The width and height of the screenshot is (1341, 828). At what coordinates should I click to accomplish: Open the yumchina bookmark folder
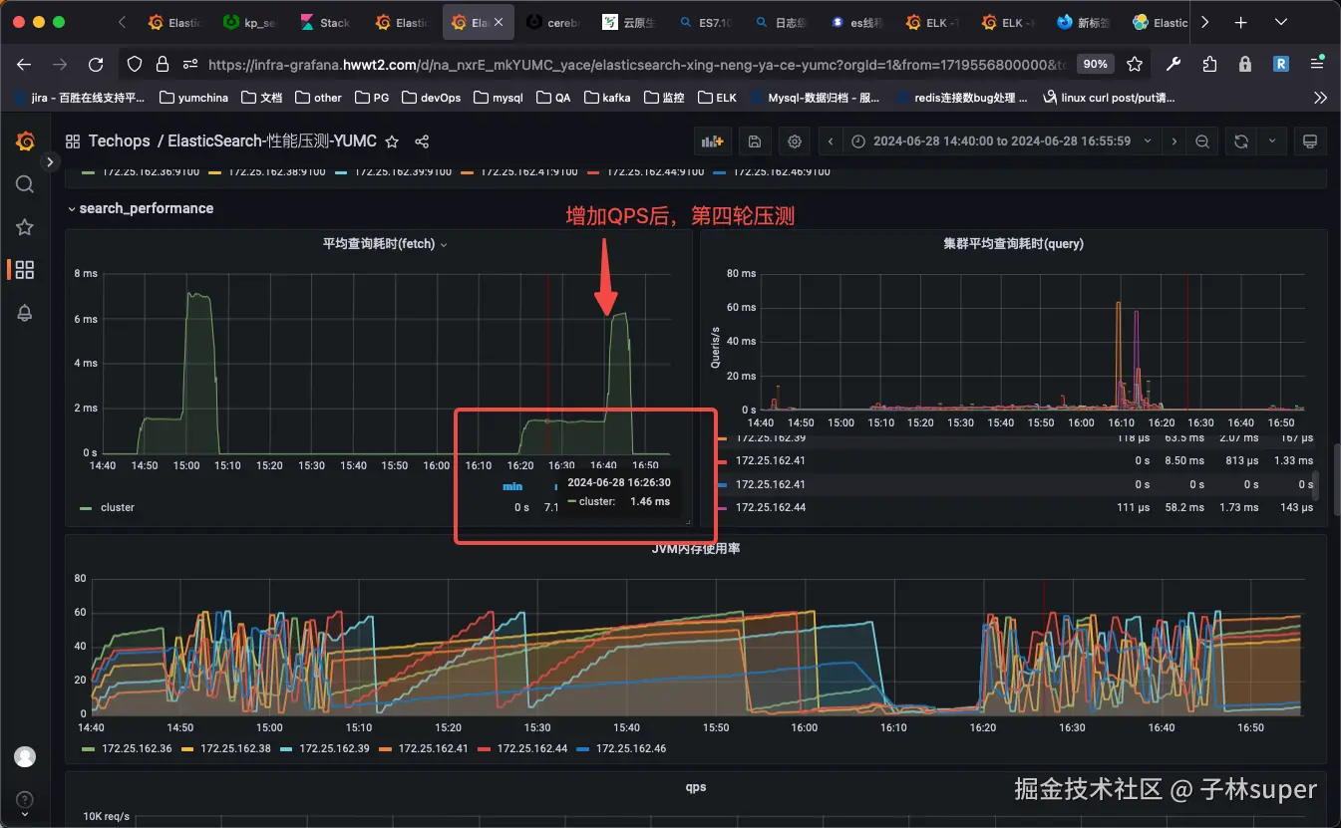click(193, 98)
